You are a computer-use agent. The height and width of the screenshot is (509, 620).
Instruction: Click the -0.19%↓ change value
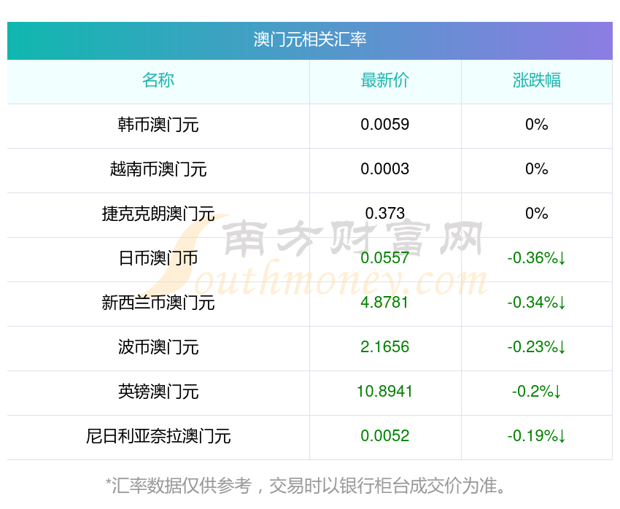537,436
